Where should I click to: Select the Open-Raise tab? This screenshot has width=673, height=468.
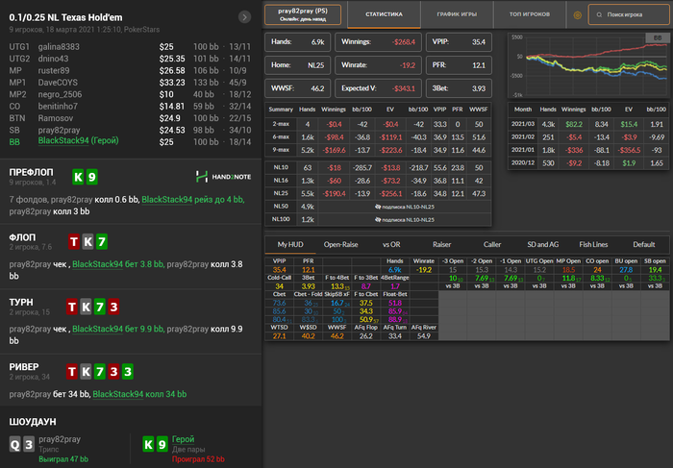point(340,244)
